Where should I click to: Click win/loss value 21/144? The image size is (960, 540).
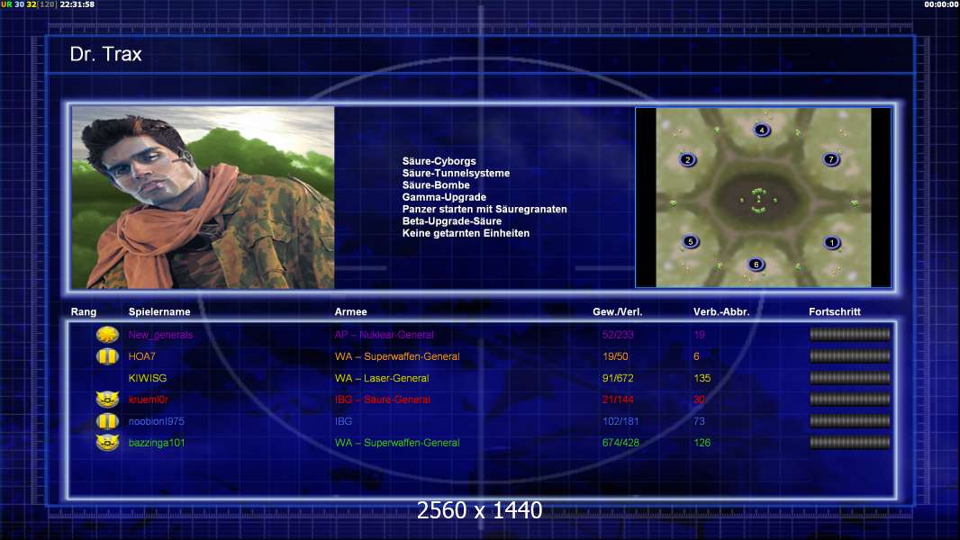click(618, 400)
